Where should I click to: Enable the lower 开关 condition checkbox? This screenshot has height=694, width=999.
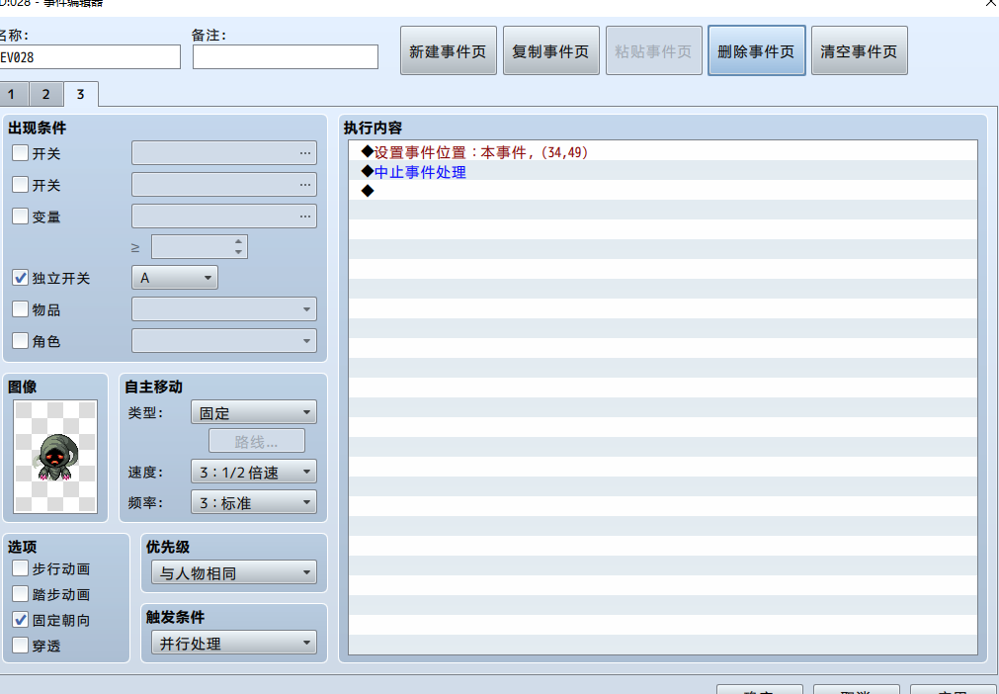(x=21, y=185)
